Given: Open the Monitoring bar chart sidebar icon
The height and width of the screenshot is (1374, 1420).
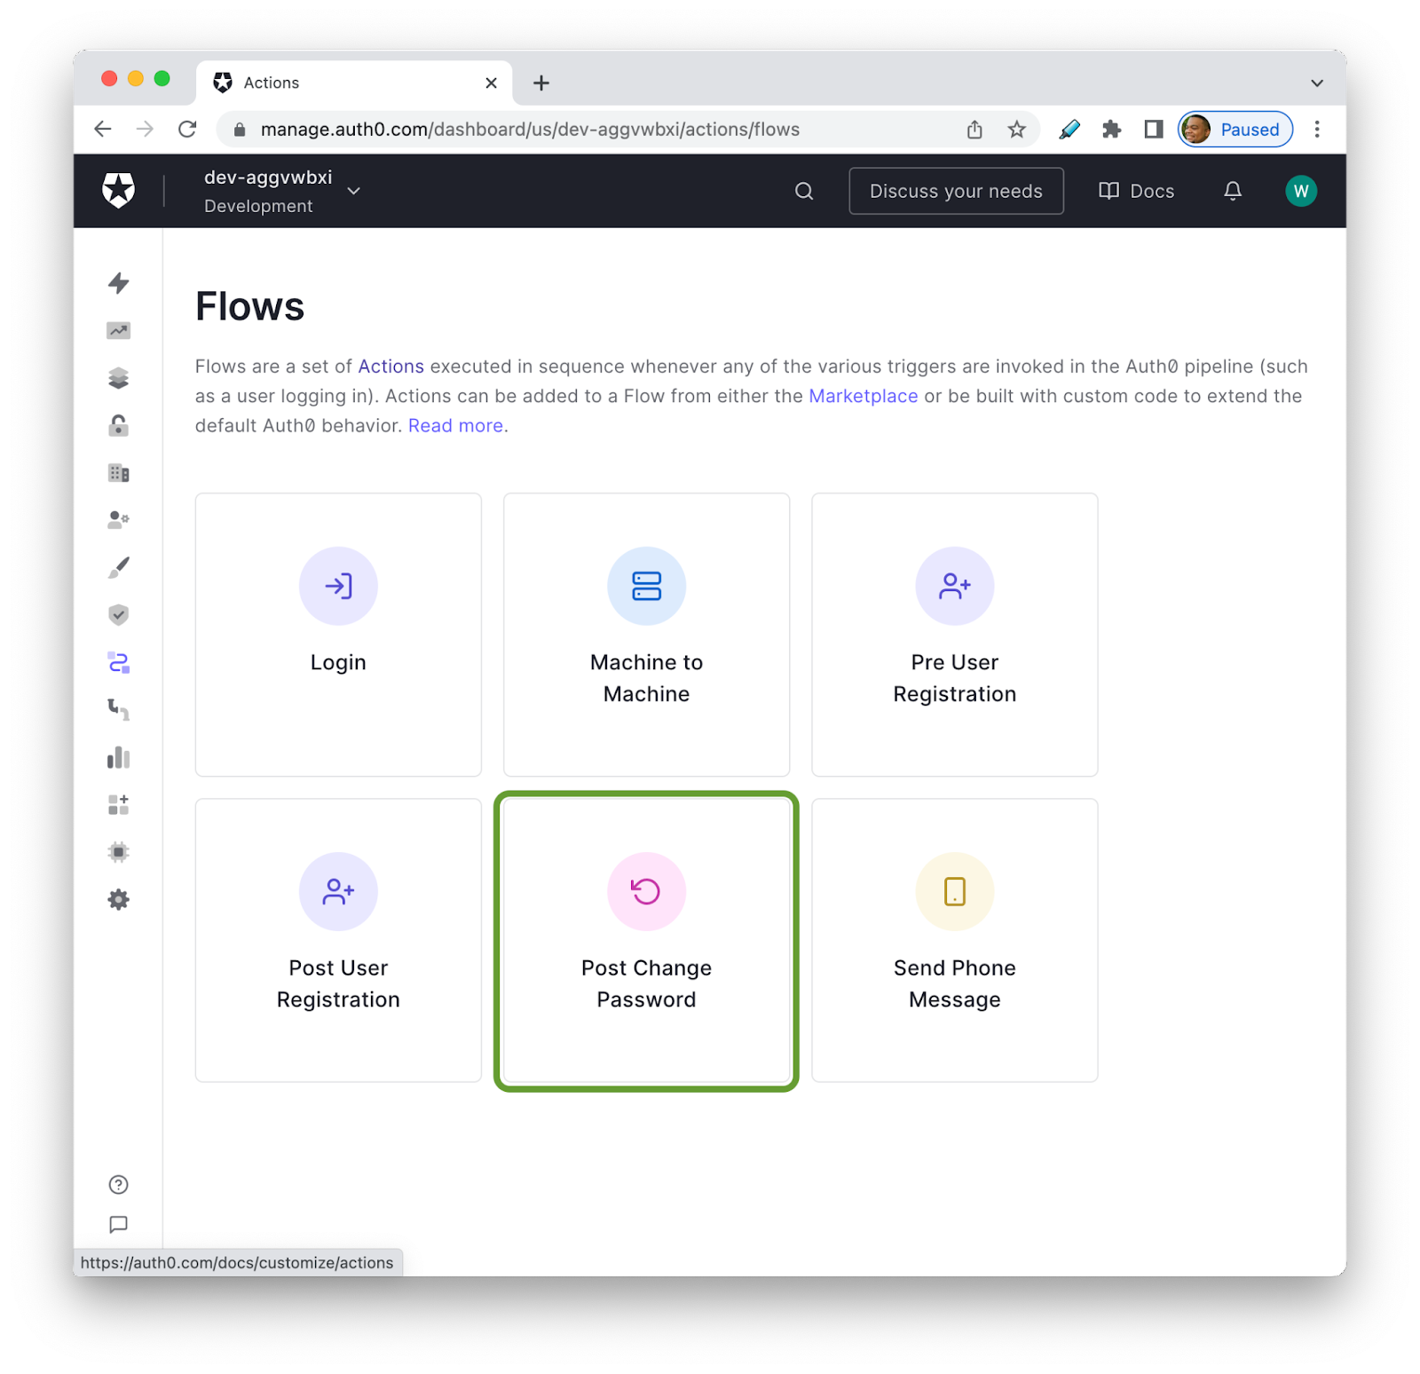Looking at the screenshot, I should point(118,757).
